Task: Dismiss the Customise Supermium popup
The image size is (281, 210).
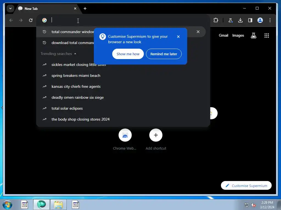Action: (178, 37)
